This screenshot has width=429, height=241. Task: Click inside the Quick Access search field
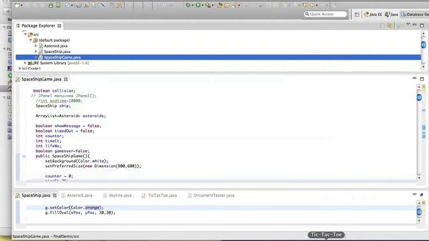coord(325,14)
